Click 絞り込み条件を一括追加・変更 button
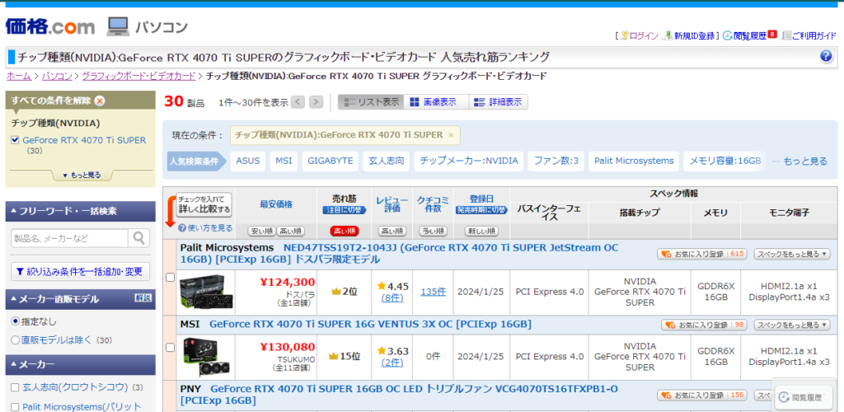Viewport: 844px width, 412px height. point(80,272)
